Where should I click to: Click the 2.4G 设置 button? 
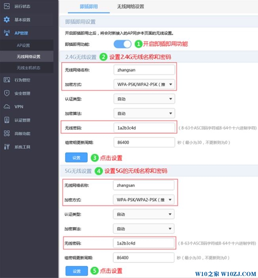click(76, 157)
